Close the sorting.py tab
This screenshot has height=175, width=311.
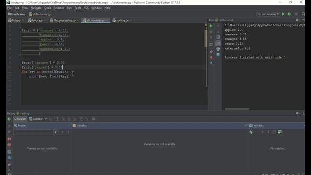pyautogui.click(x=131, y=20)
